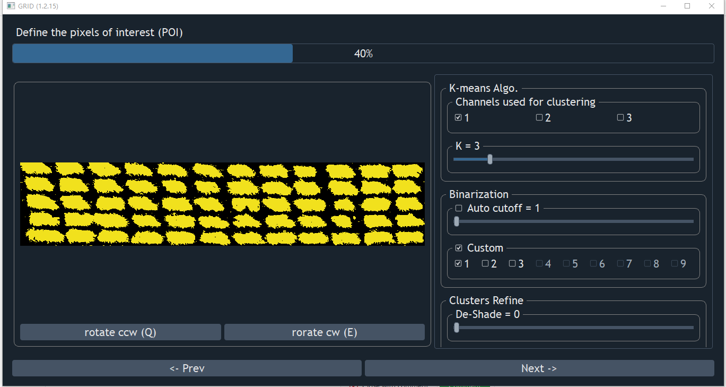Image resolution: width=726 pixels, height=387 pixels.
Task: Uncheck channel 1 used for clustering
Action: [x=457, y=117]
